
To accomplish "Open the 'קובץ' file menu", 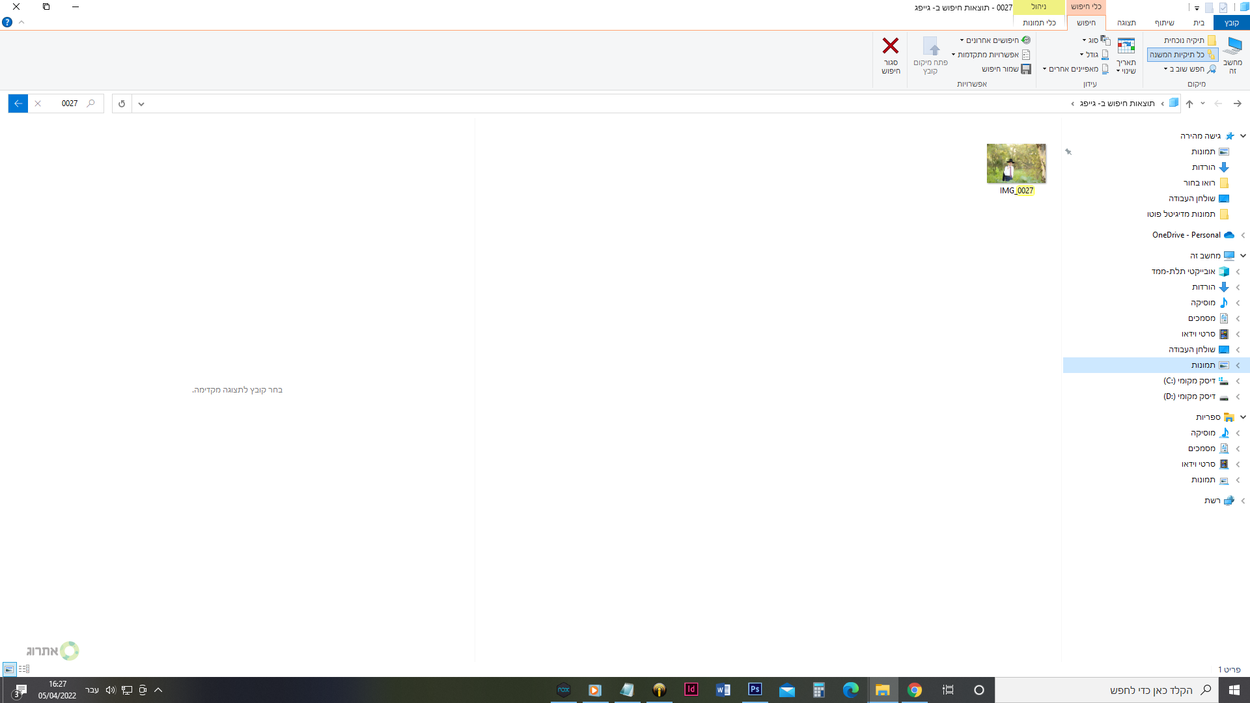I will (x=1230, y=22).
